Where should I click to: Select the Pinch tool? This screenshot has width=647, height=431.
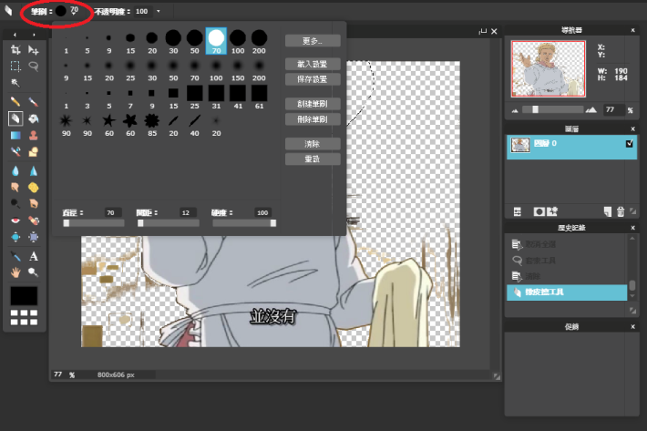click(34, 237)
